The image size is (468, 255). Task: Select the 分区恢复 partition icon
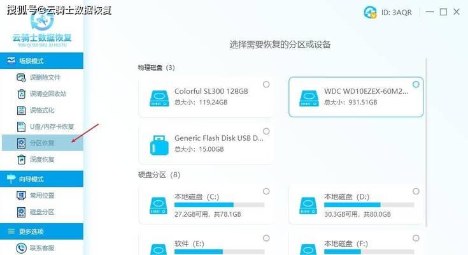21,143
